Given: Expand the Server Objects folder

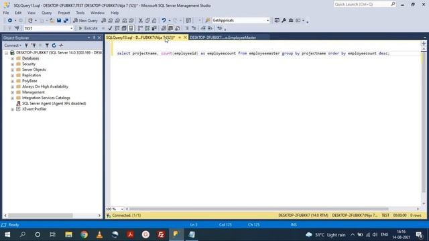Looking at the screenshot, I should pyautogui.click(x=12, y=70).
